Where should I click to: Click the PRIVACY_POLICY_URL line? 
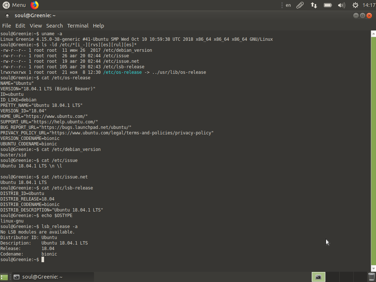tap(107, 133)
